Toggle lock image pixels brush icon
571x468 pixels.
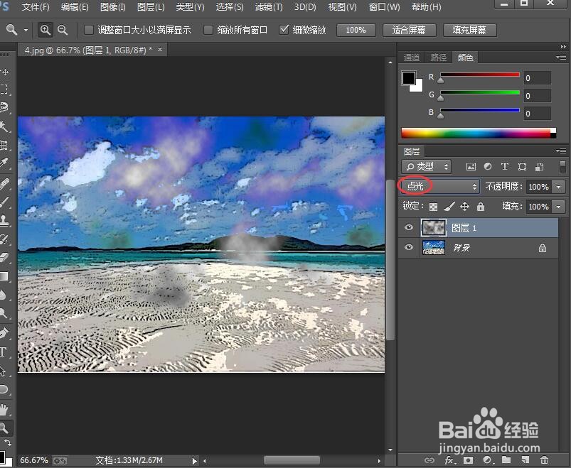[449, 207]
